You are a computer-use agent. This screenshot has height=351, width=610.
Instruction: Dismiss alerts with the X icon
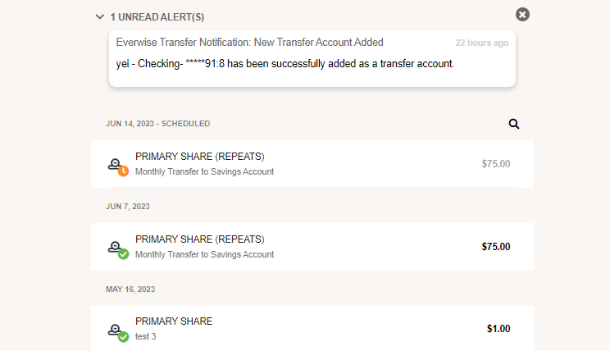[522, 15]
